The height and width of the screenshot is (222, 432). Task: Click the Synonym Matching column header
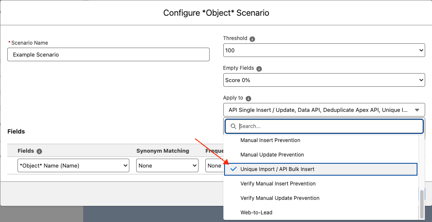tap(163, 151)
